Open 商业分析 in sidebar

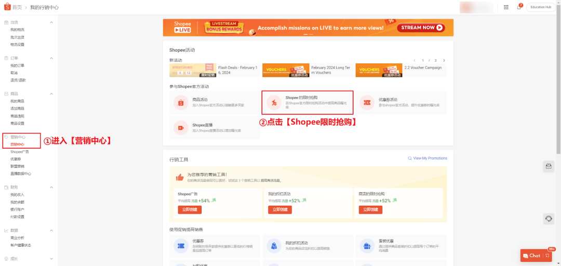18,238
